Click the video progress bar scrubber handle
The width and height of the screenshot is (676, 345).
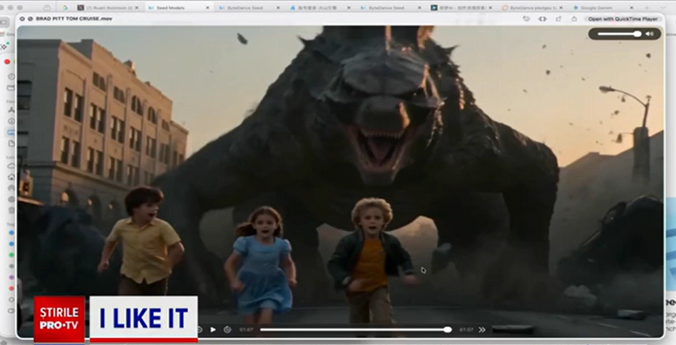447,329
